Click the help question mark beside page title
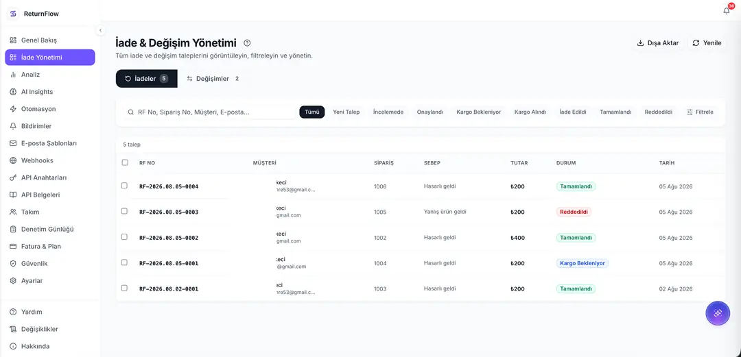The height and width of the screenshot is (357, 741). point(247,43)
